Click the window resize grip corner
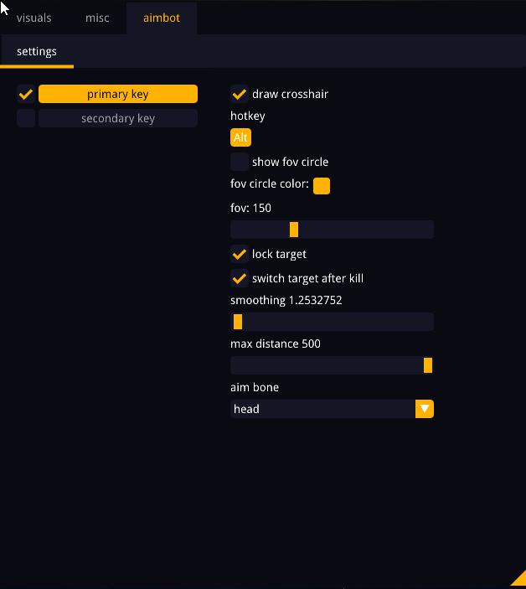The width and height of the screenshot is (526, 589). (x=519, y=581)
